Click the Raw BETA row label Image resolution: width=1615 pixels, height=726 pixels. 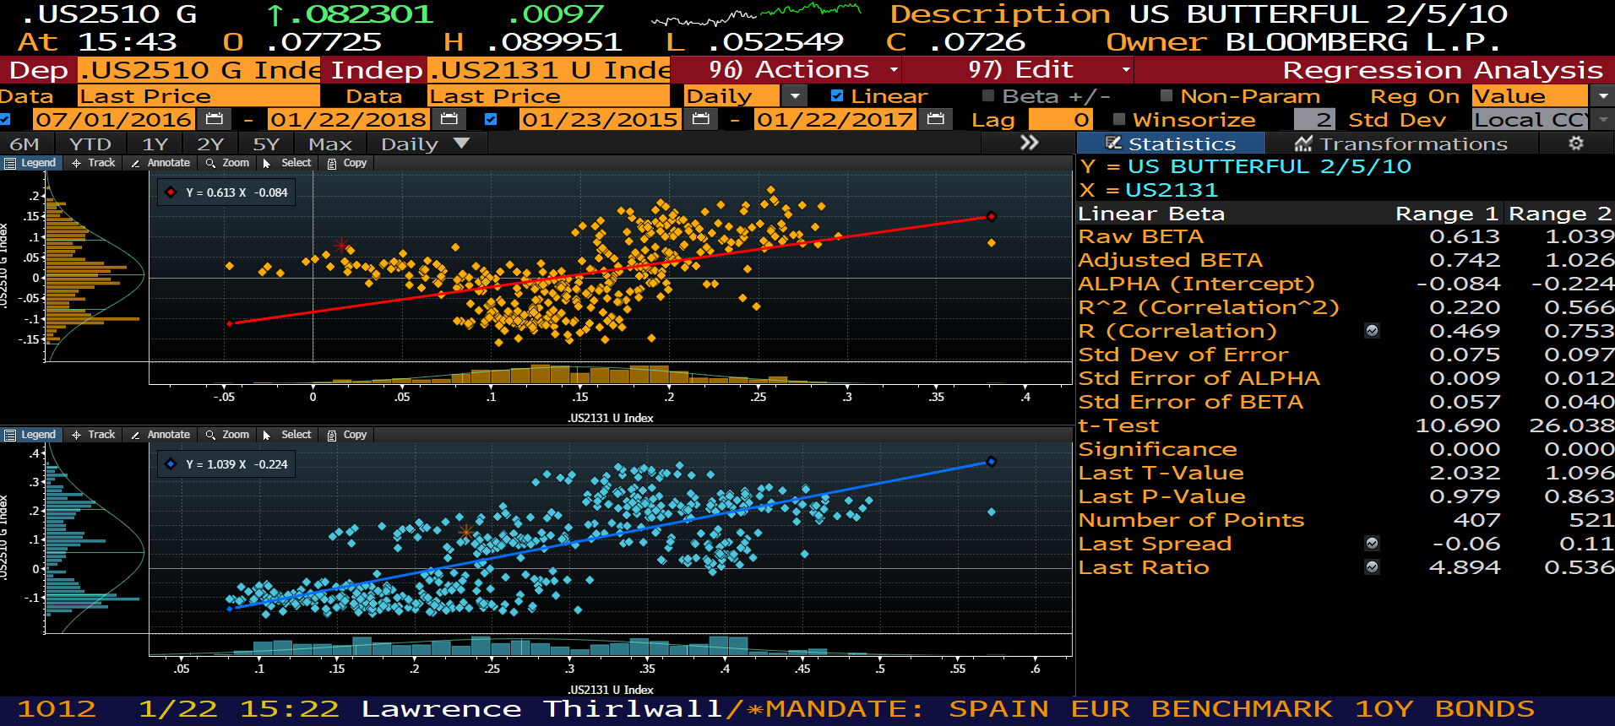1140,236
